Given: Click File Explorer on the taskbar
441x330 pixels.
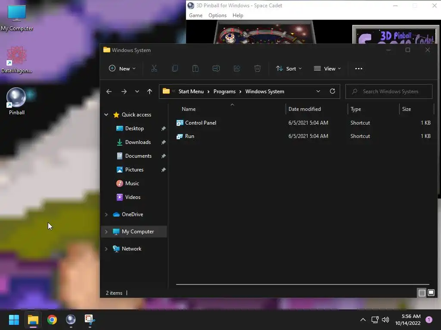Looking at the screenshot, I should click(33, 320).
